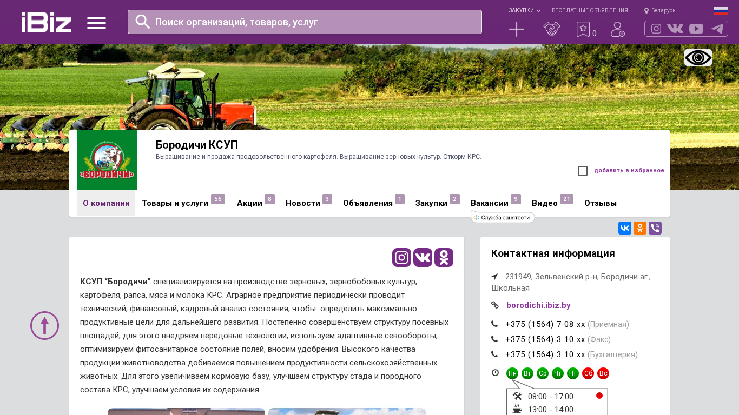Open Бесплатные объявления link

[590, 11]
